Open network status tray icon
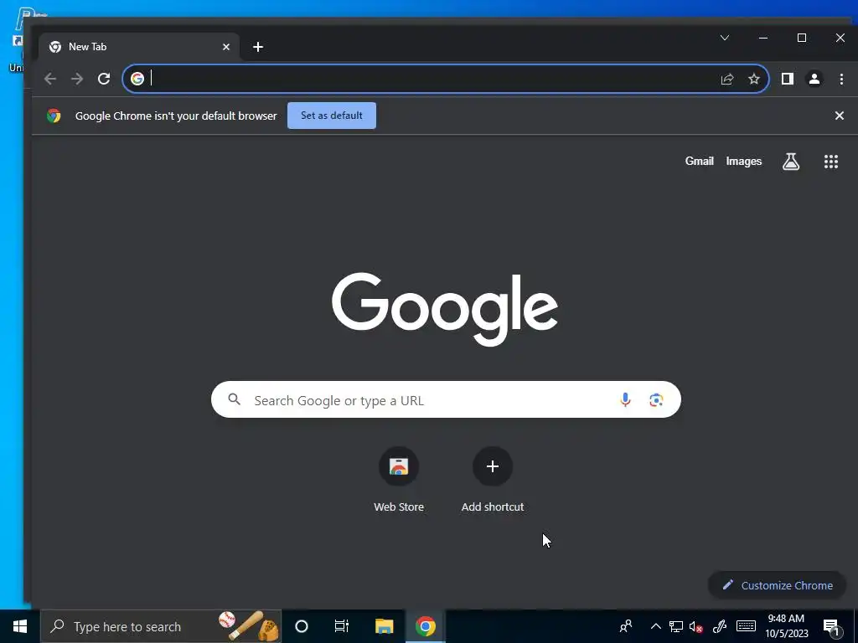The image size is (858, 643). coord(676,626)
